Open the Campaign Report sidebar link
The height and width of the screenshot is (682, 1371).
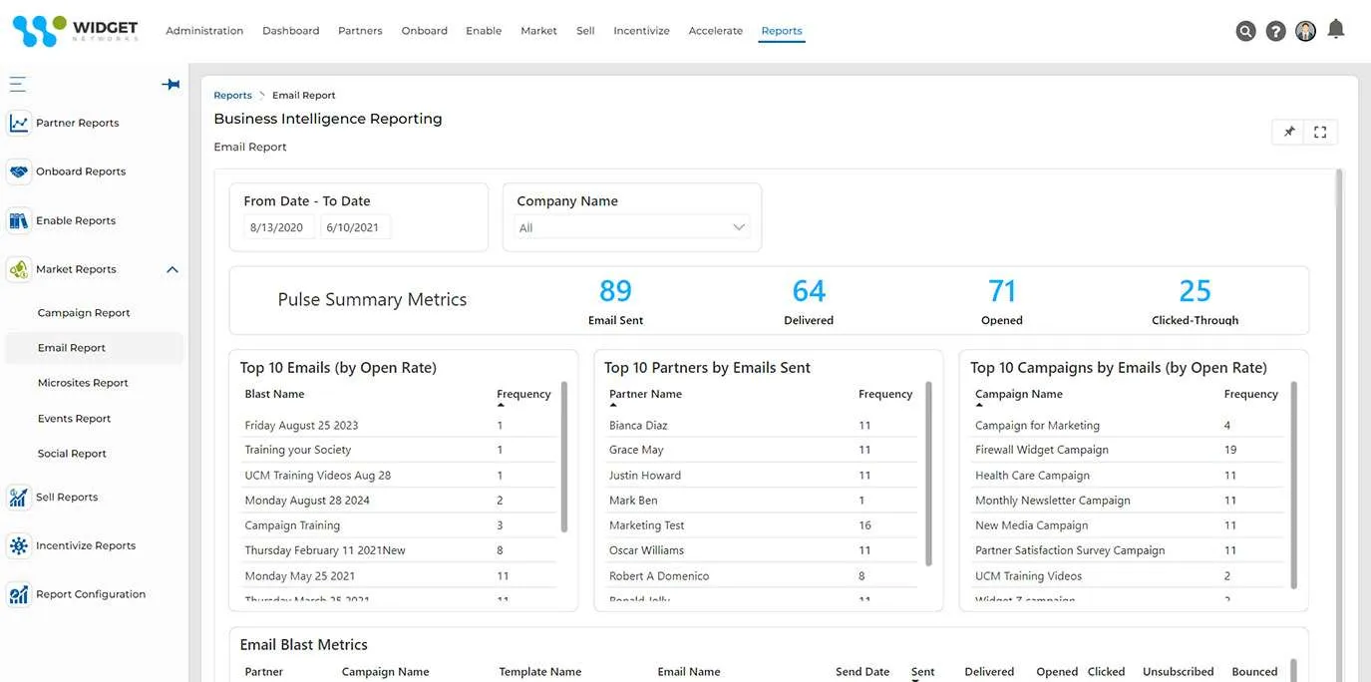pyautogui.click(x=84, y=313)
